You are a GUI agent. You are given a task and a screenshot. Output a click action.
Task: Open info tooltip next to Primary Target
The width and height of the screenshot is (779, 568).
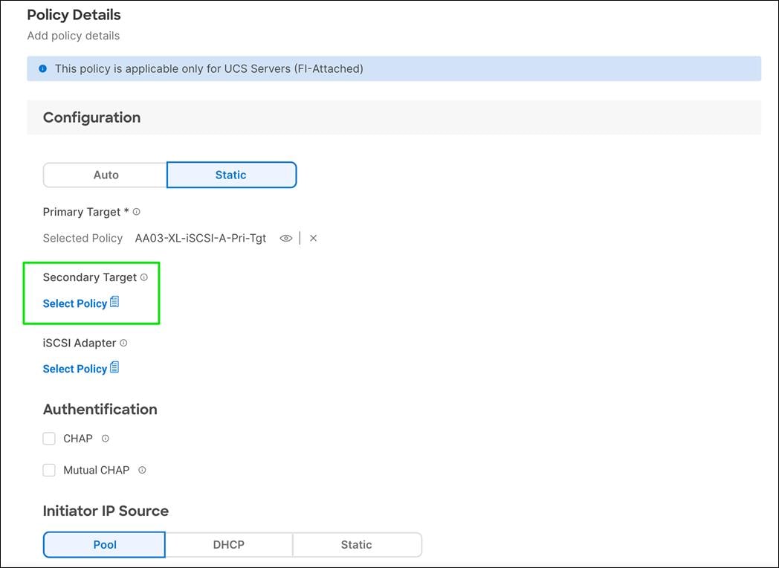pyautogui.click(x=136, y=212)
